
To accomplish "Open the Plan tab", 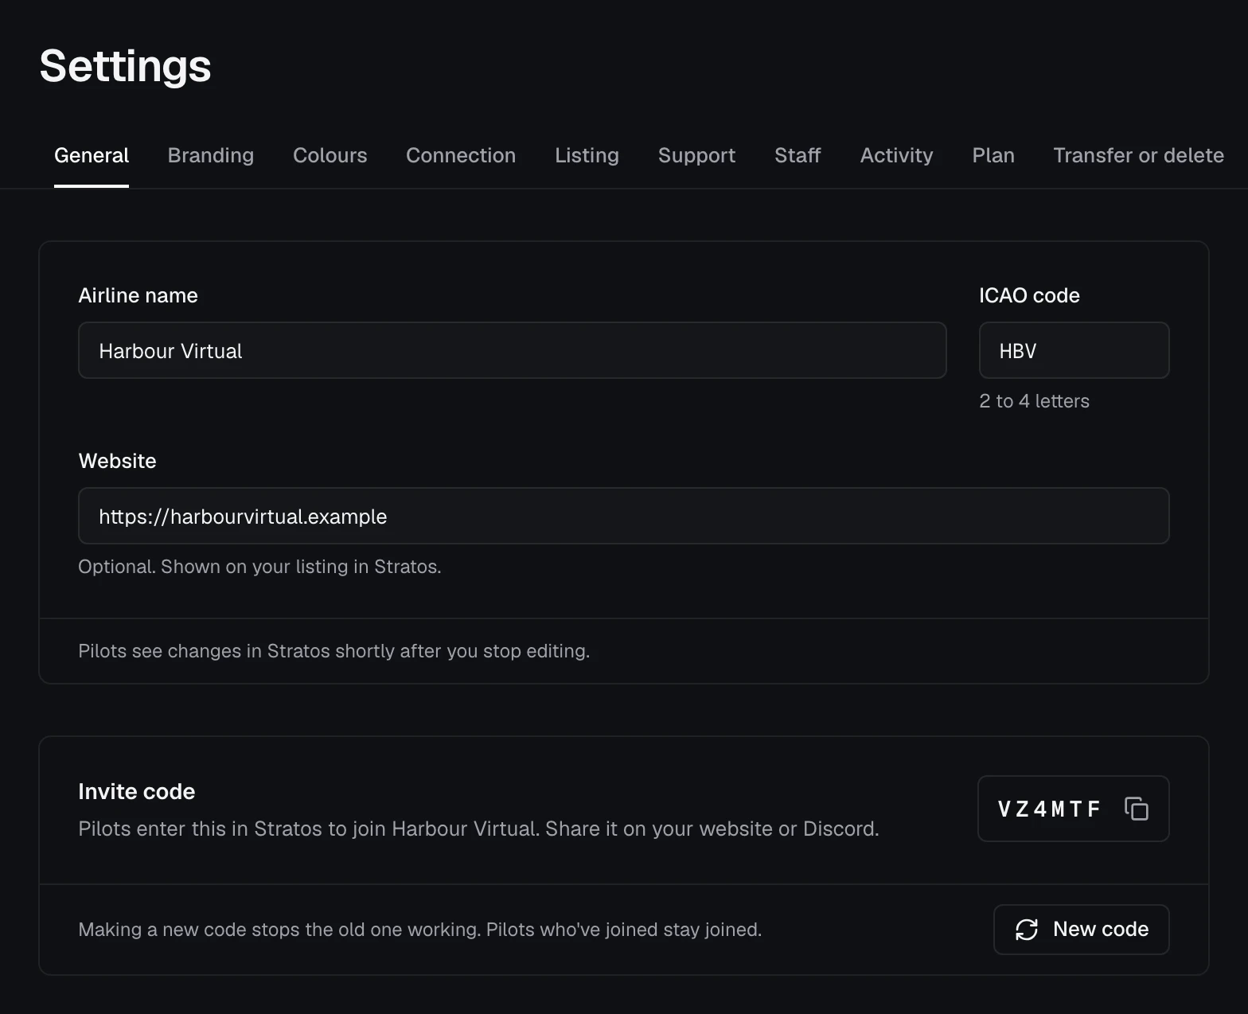I will pyautogui.click(x=993, y=155).
